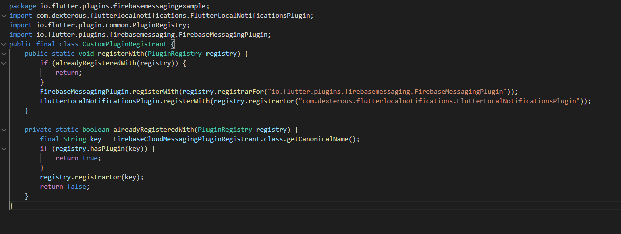The height and width of the screenshot is (234, 621).
Task: Collapse the import block fold chevron
Action: point(4,16)
